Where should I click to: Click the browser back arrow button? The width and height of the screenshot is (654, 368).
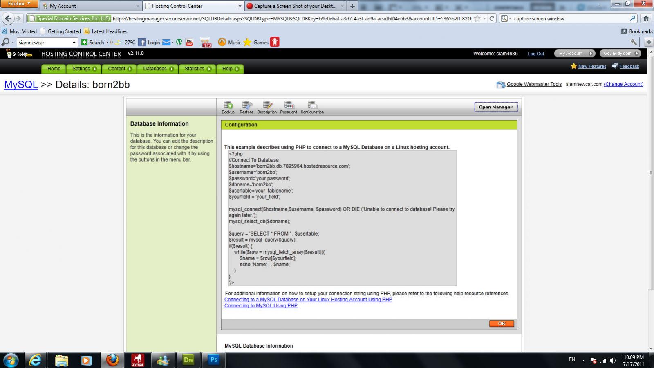pyautogui.click(x=8, y=18)
